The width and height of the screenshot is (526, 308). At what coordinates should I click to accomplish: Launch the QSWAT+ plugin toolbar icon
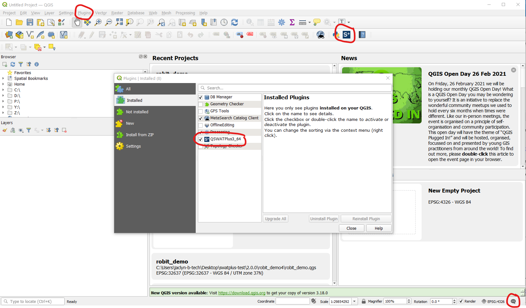coord(347,35)
